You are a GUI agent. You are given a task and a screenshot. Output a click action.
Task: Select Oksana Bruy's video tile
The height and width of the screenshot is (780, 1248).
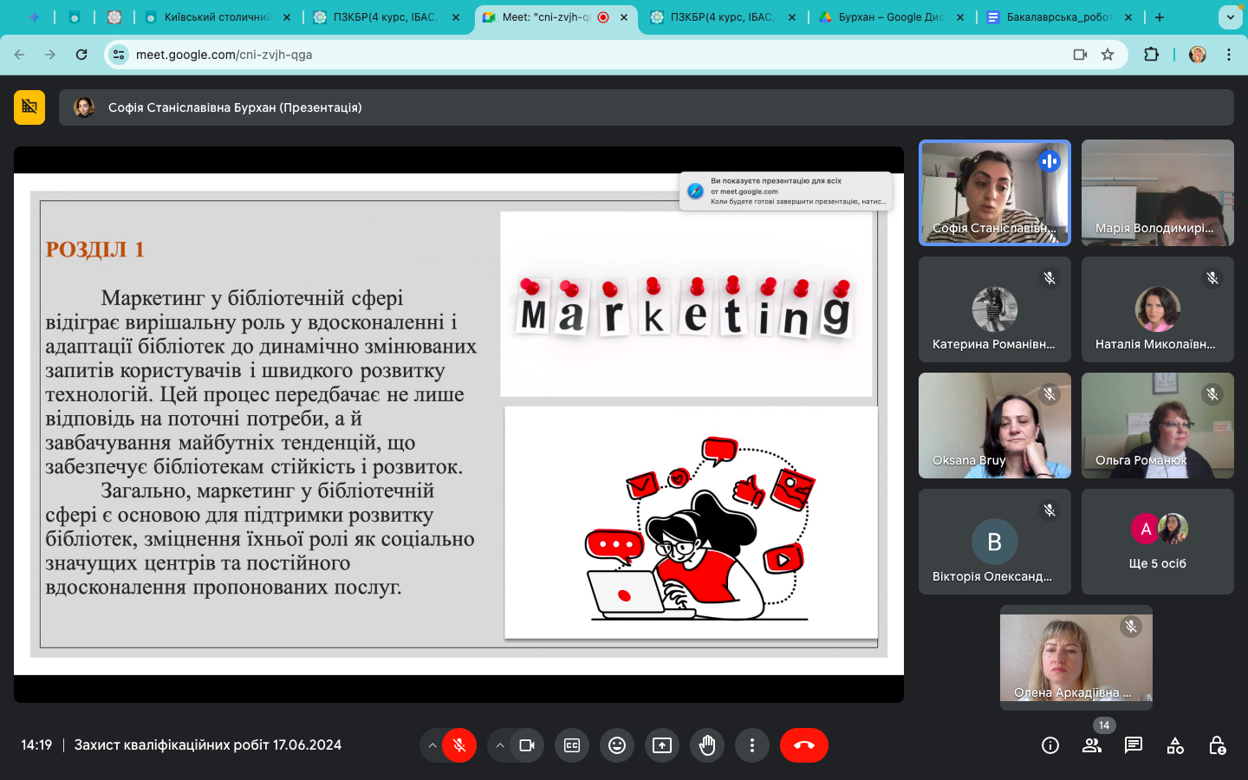pyautogui.click(x=994, y=426)
